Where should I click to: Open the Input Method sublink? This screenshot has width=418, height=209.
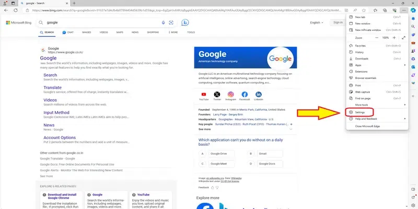tap(56, 112)
